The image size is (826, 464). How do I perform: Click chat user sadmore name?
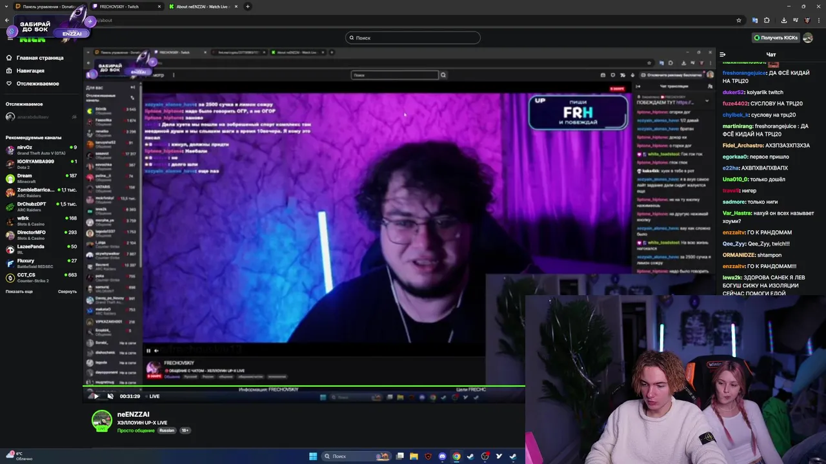(734, 202)
